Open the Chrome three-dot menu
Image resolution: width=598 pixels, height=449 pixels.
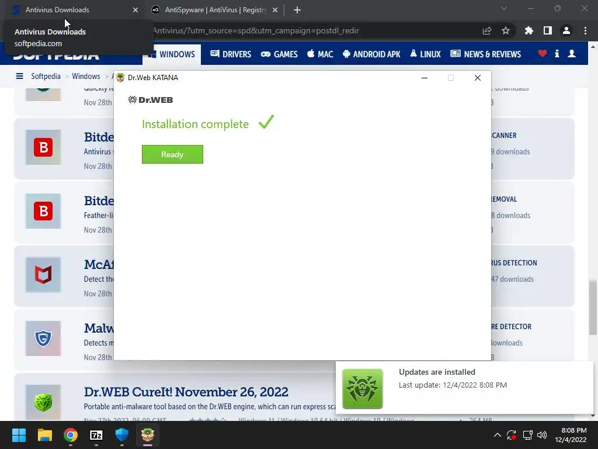pos(585,30)
